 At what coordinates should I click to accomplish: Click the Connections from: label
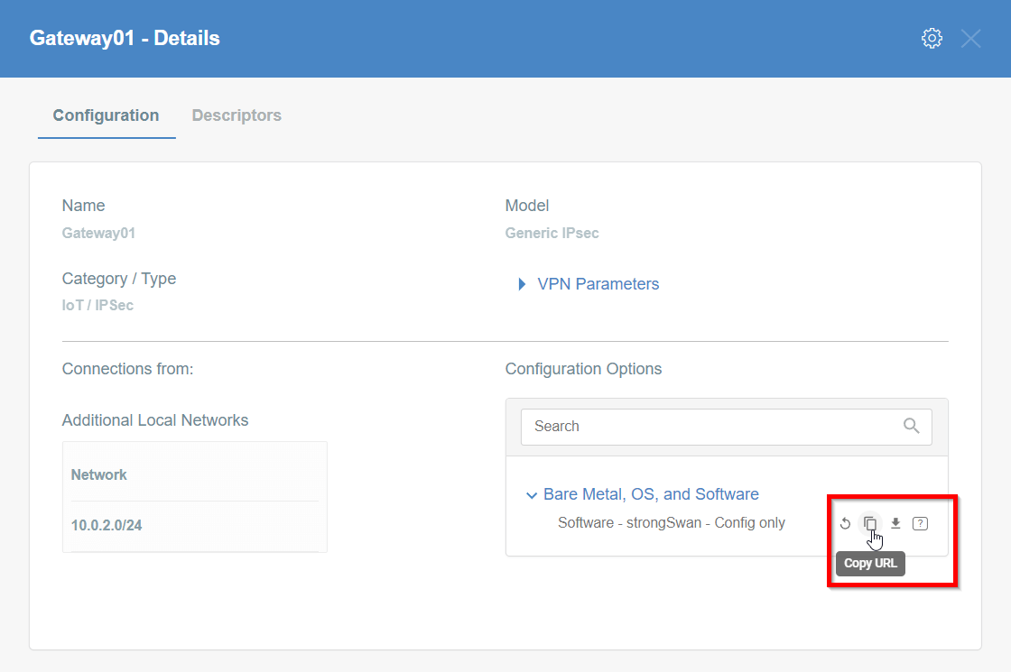point(127,369)
